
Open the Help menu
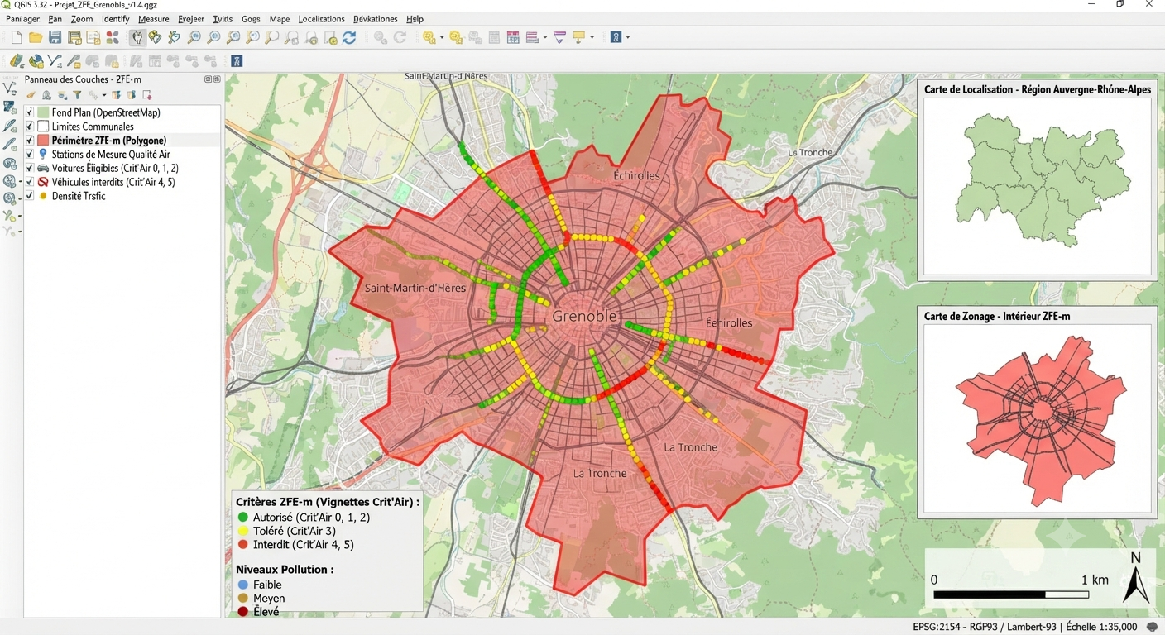click(415, 19)
